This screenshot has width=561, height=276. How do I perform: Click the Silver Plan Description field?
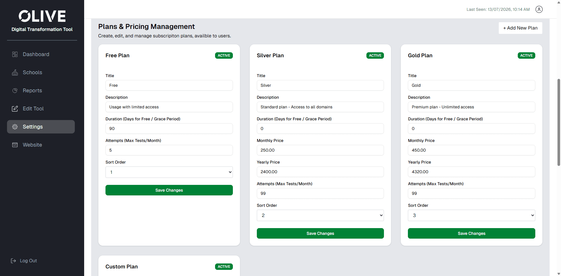coord(320,107)
